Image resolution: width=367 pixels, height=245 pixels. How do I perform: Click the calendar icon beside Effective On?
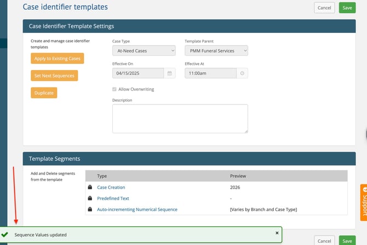[x=170, y=73]
